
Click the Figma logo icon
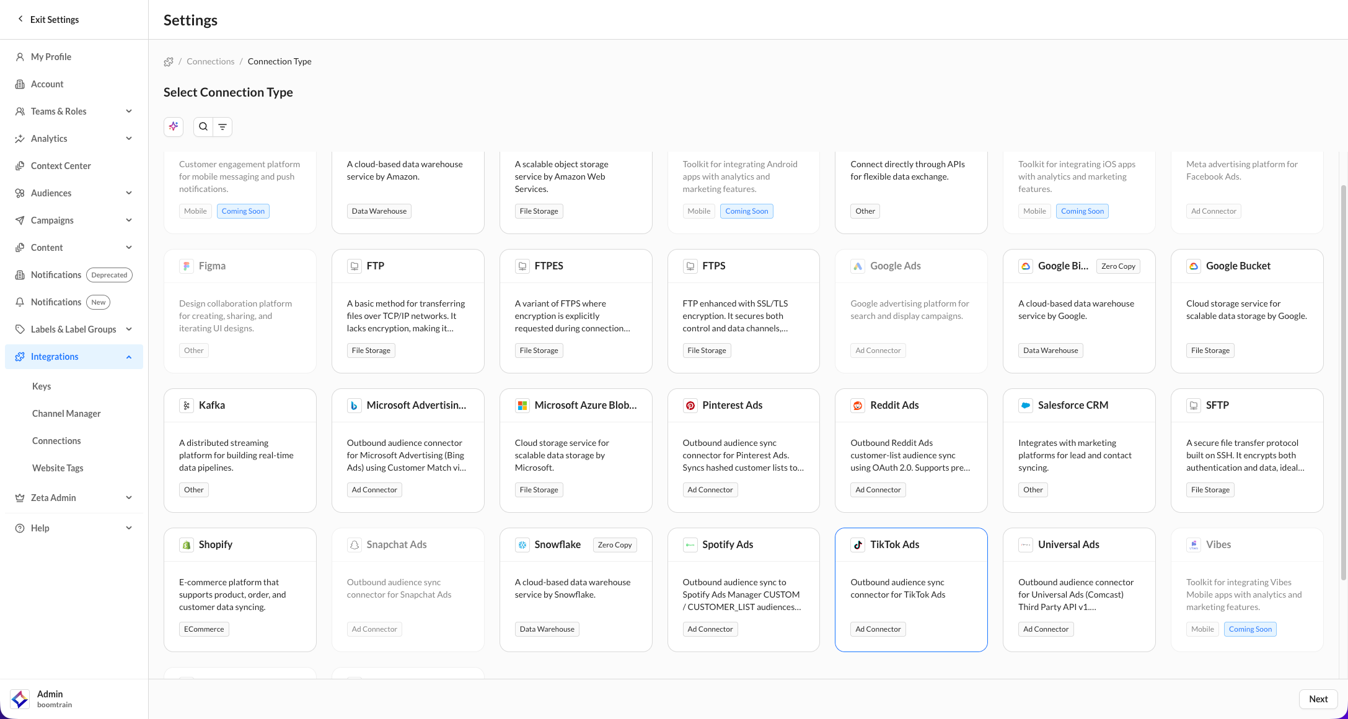tap(186, 266)
